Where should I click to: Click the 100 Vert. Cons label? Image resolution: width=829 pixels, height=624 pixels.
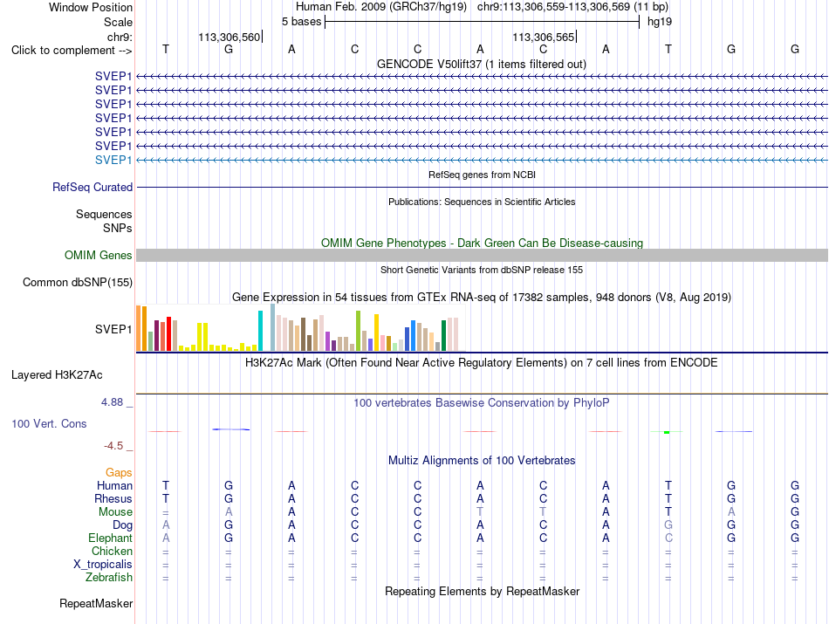49,423
